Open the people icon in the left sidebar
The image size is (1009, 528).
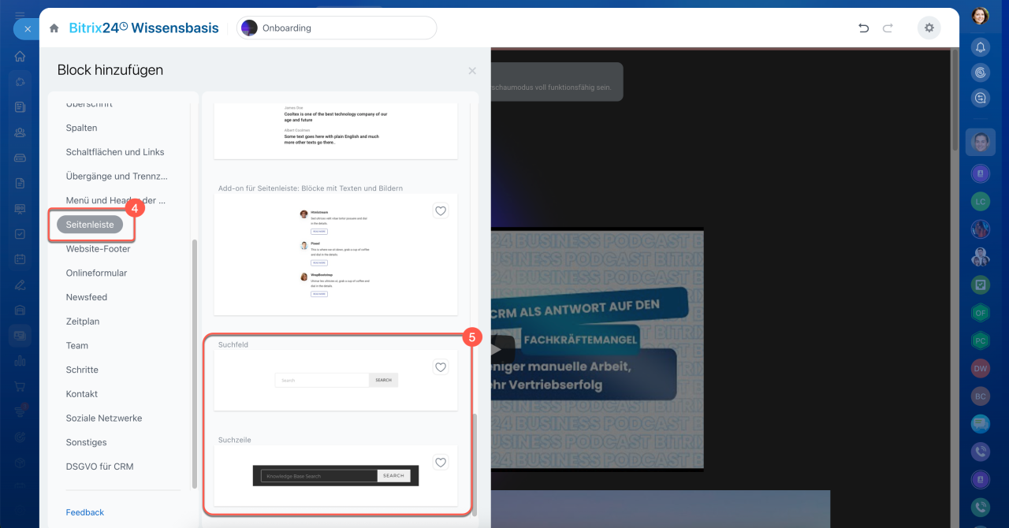coord(20,132)
